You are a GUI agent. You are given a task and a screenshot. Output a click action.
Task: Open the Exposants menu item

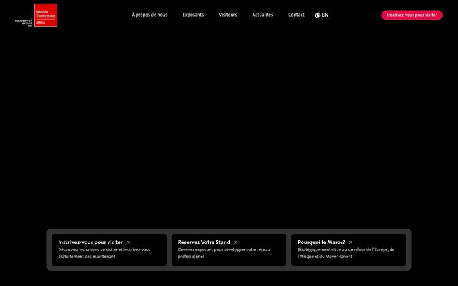pos(193,15)
